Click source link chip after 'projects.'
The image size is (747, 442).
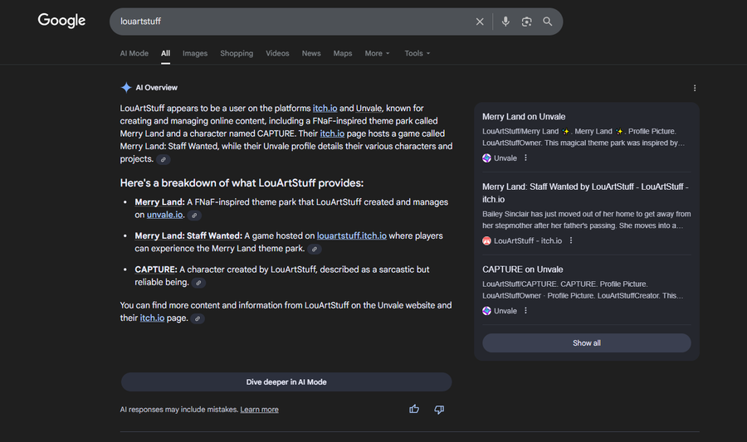pyautogui.click(x=163, y=160)
